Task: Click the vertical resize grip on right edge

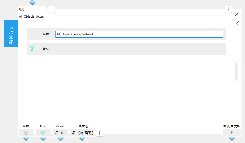Action: click(236, 71)
